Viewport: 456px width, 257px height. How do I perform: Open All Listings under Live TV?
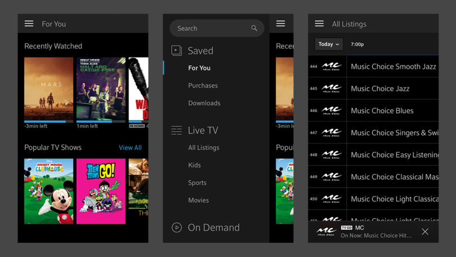click(204, 148)
